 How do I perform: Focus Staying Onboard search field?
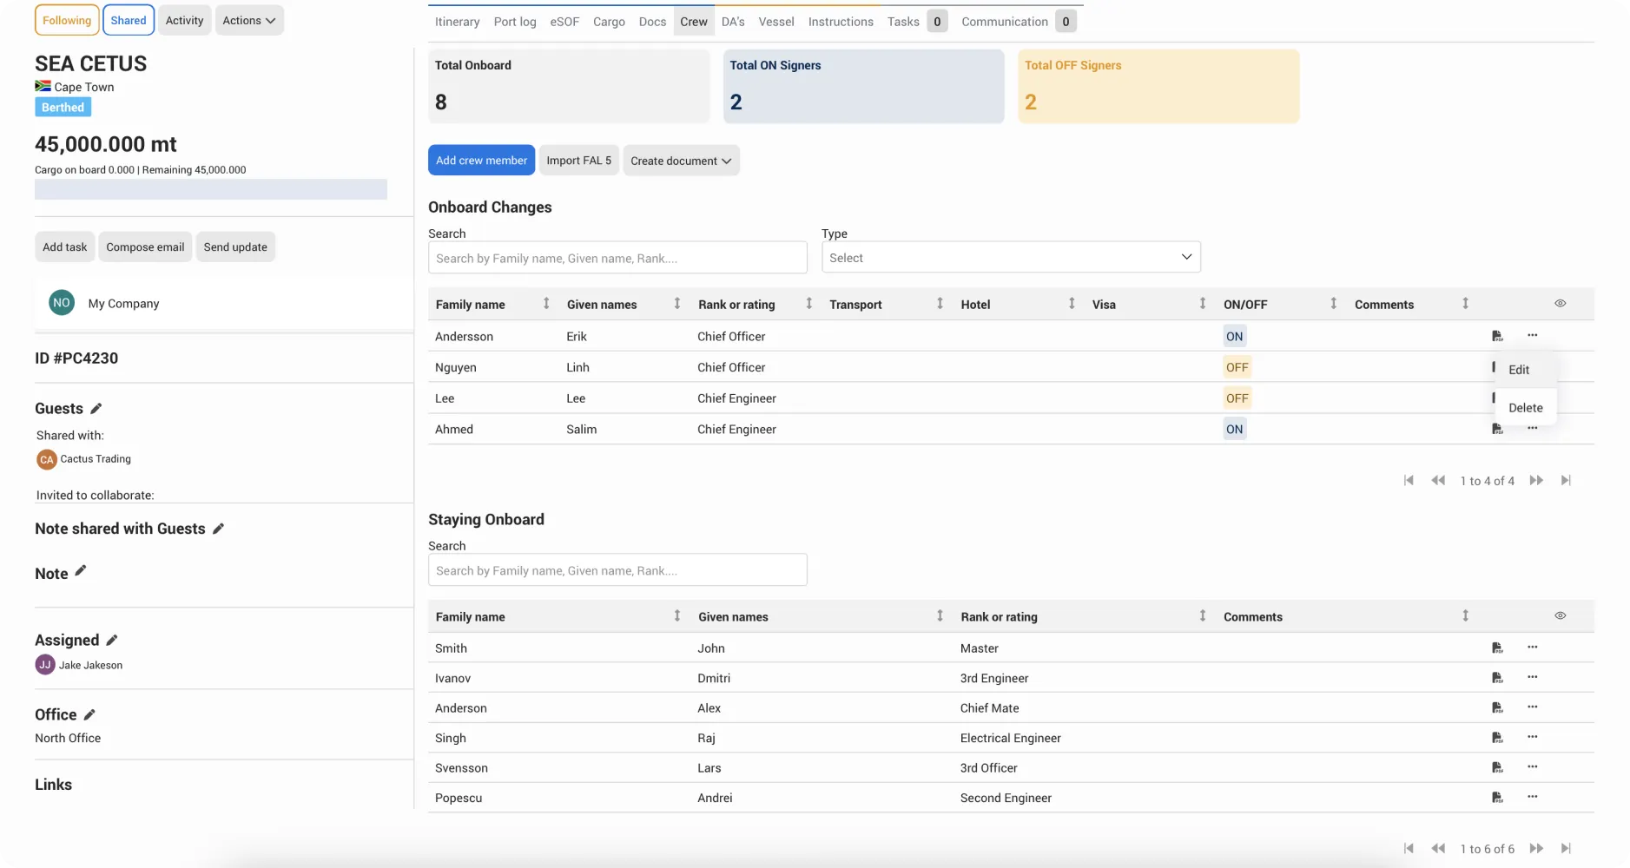617,570
